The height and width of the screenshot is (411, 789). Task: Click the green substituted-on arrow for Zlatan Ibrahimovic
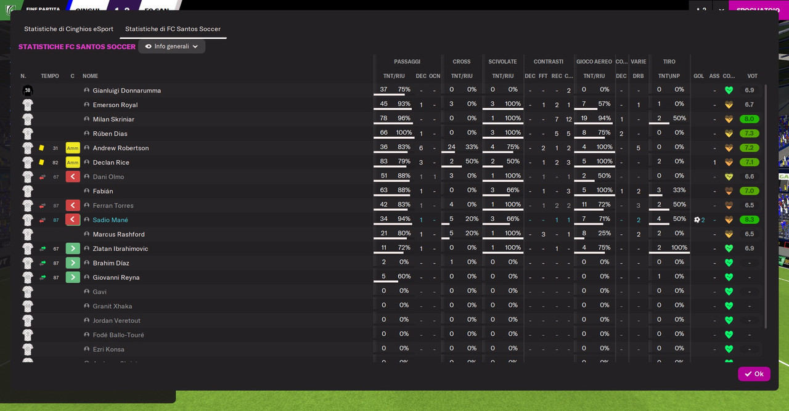(x=73, y=248)
